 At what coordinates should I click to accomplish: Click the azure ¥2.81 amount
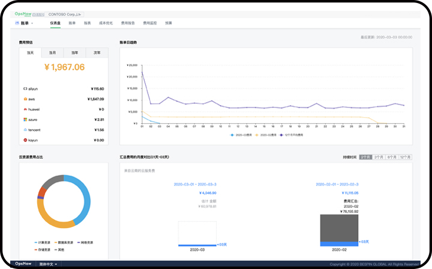point(99,119)
